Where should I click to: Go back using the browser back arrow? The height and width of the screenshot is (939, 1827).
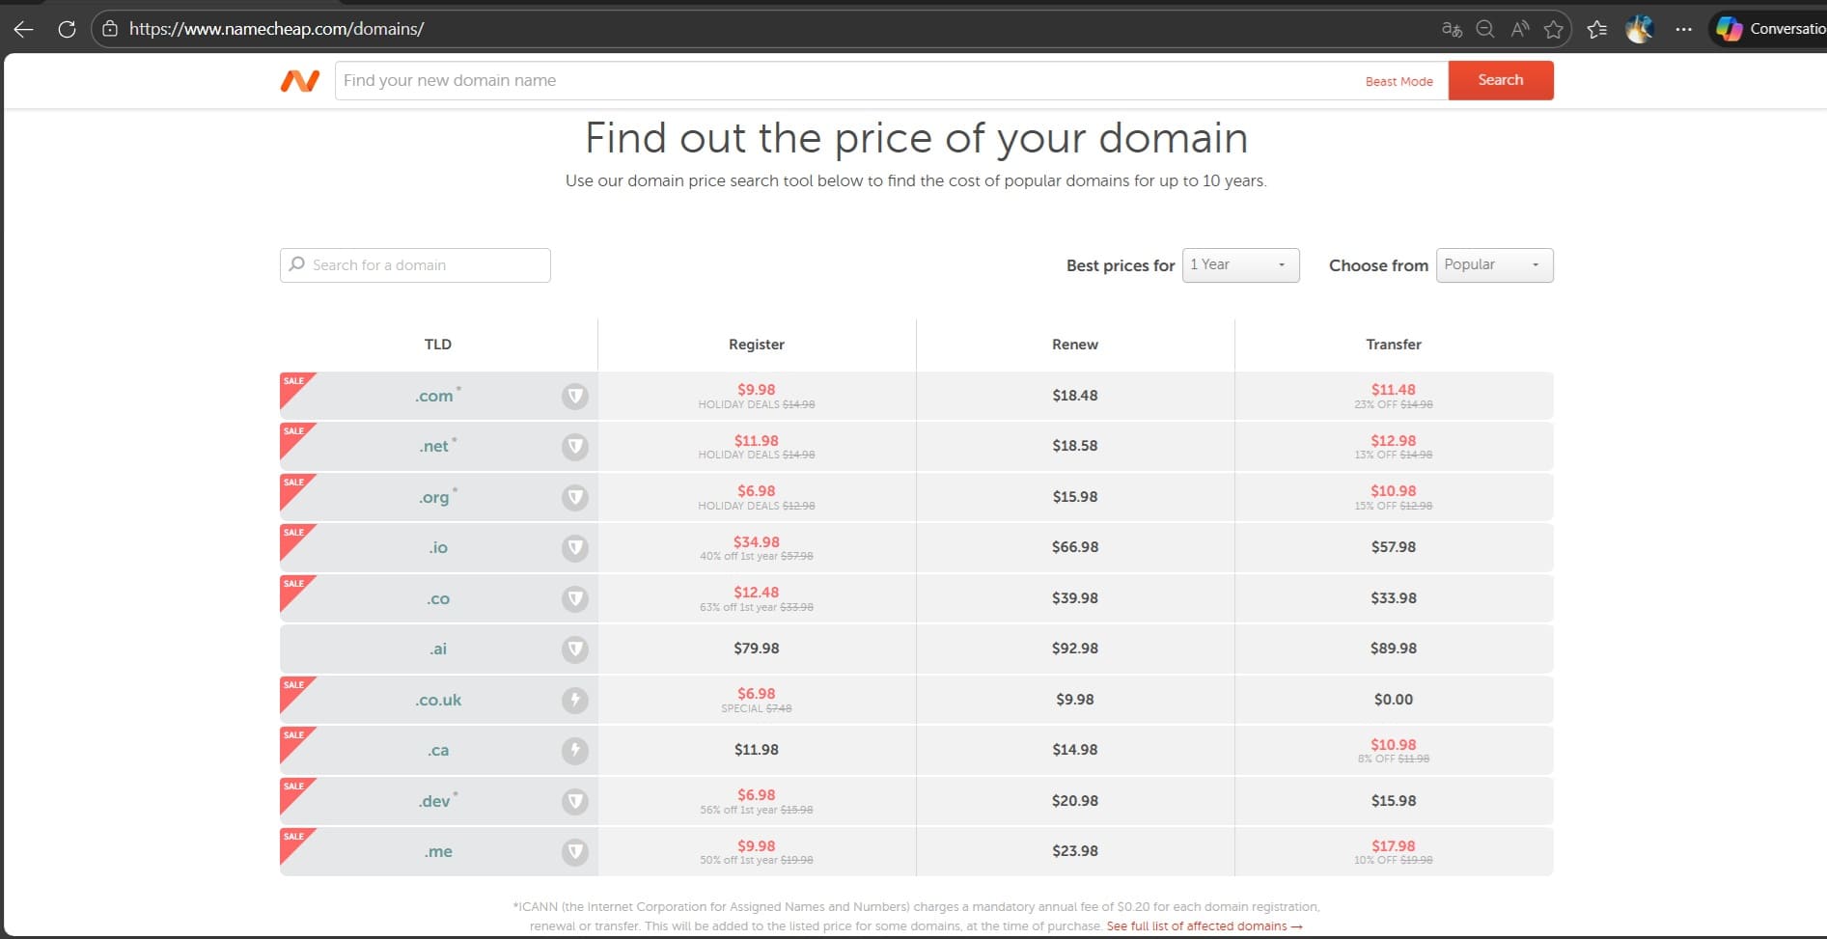tap(24, 29)
